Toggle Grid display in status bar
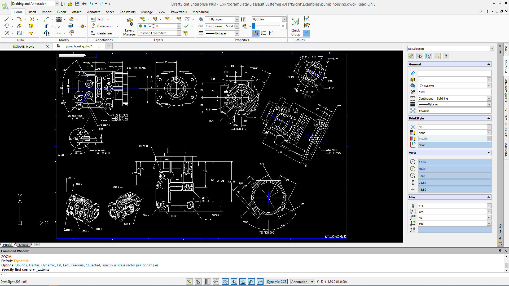 [x=207, y=281]
